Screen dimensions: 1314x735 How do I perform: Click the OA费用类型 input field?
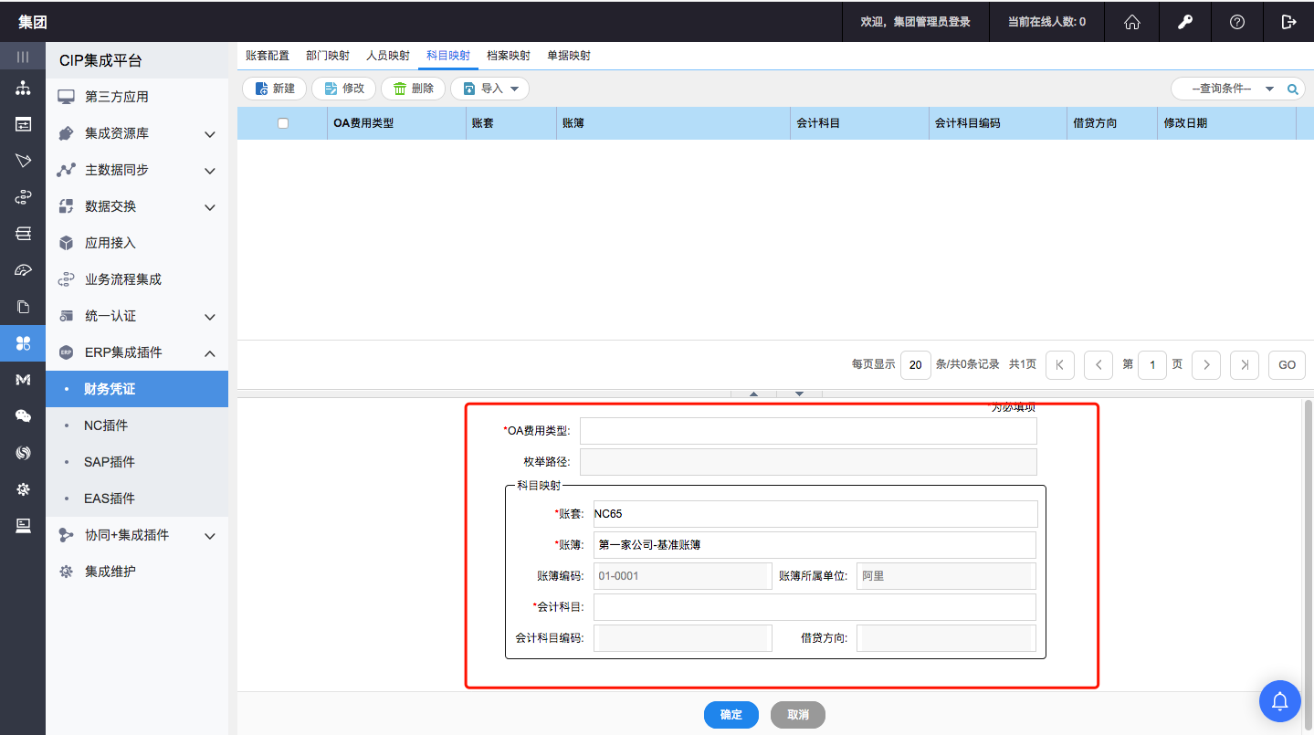(807, 431)
